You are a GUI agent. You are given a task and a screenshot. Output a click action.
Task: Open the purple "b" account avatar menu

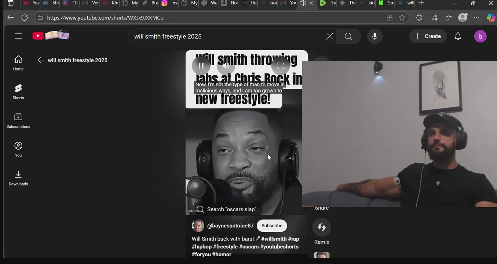tap(480, 36)
